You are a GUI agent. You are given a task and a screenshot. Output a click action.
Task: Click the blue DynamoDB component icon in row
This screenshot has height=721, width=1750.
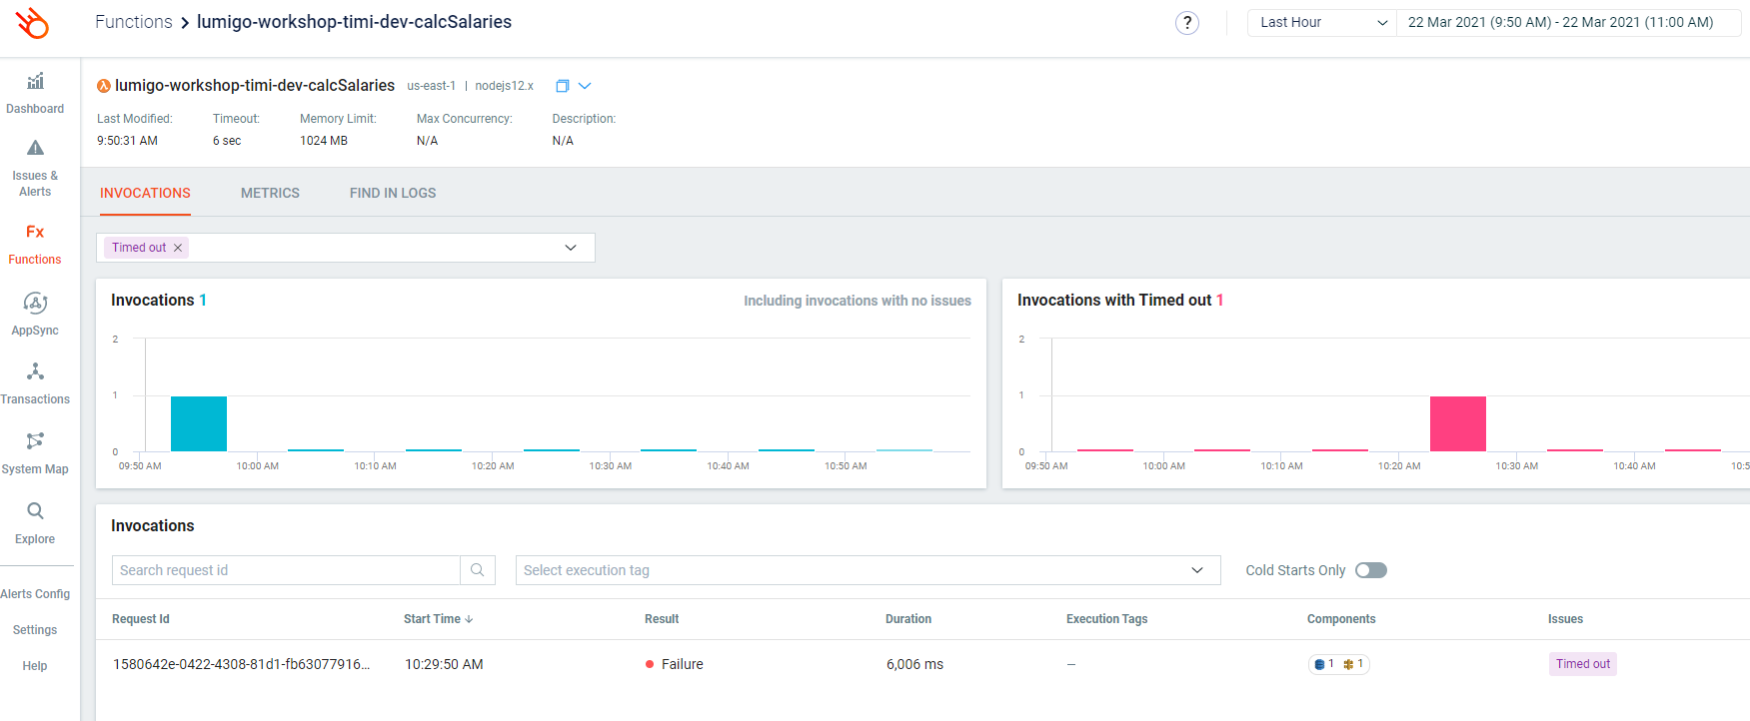(1319, 664)
